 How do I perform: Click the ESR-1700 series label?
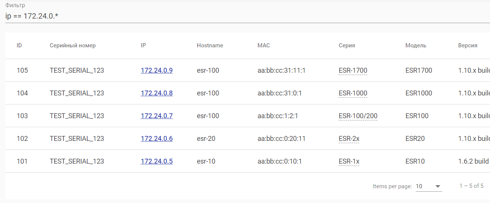pos(353,70)
